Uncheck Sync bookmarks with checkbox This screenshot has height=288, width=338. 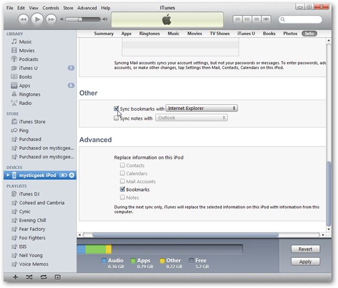(x=116, y=109)
